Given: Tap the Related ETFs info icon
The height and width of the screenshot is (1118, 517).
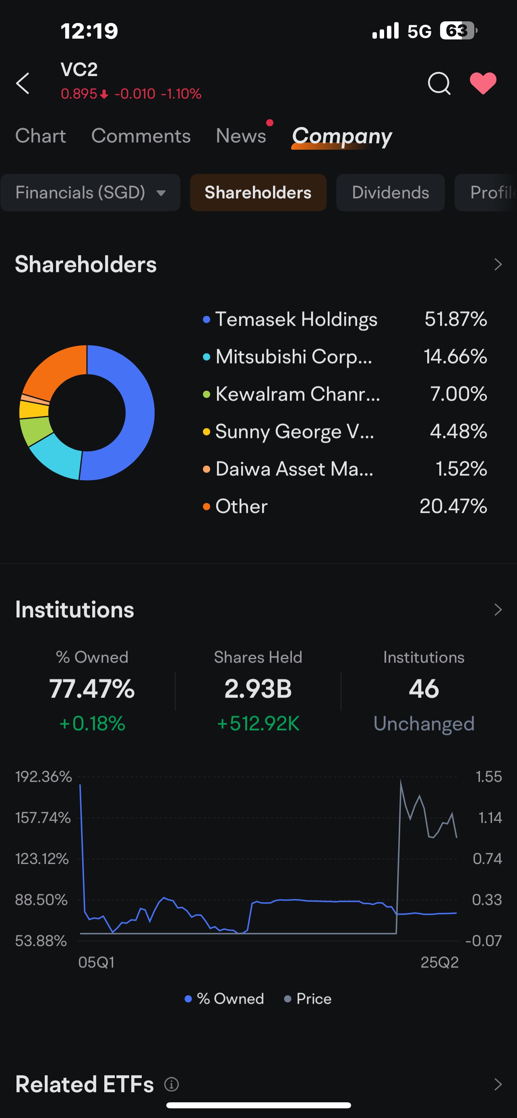Looking at the screenshot, I should tap(172, 1085).
